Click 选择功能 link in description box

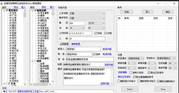pyautogui.click(x=105, y=83)
